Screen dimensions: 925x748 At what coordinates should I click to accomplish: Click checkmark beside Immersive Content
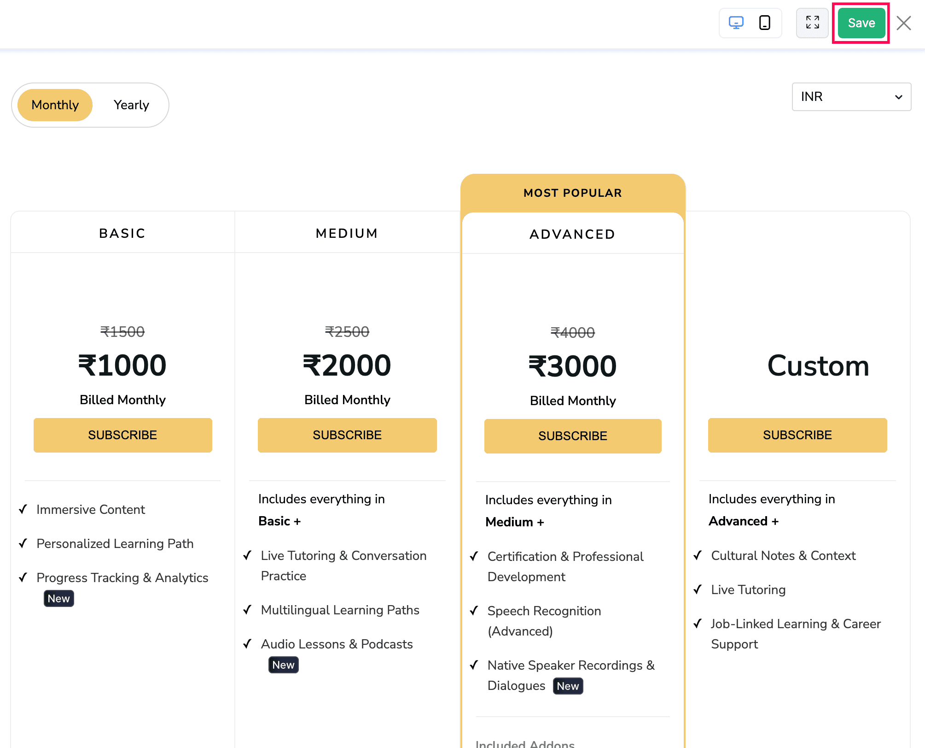click(23, 509)
